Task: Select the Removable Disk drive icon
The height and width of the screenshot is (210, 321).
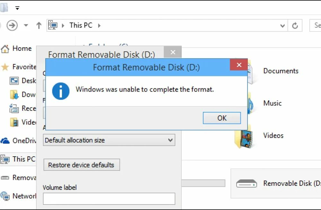Action: pyautogui.click(x=247, y=184)
